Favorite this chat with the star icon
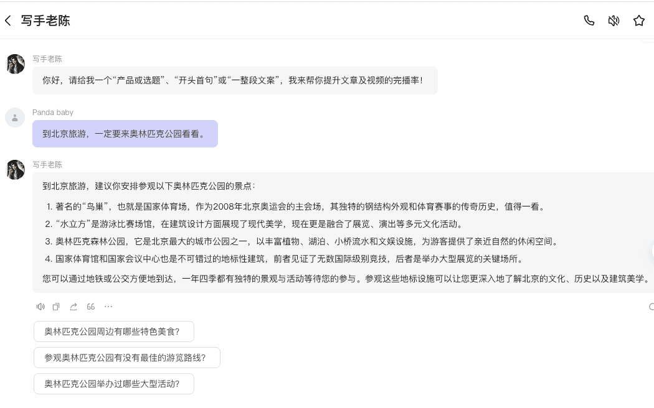 (x=638, y=21)
